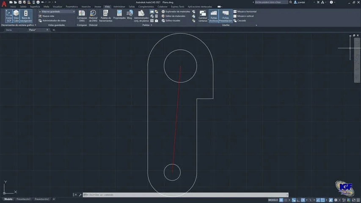Viewport: 361px width, 203px height.
Task: Click the command line customize wrench icon
Action: click(x=80, y=195)
